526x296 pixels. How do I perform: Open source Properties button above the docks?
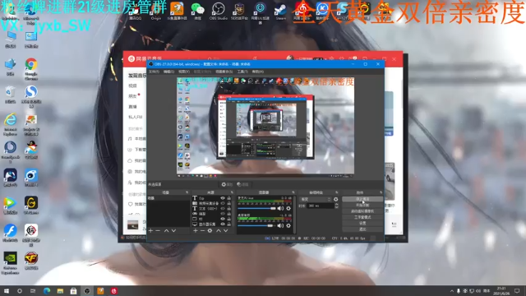coord(227,184)
